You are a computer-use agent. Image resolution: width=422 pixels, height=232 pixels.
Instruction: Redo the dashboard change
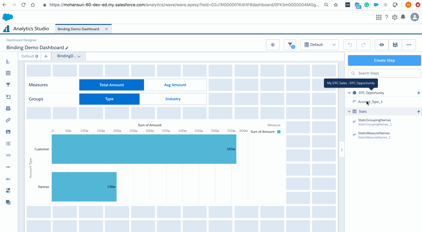click(x=363, y=45)
